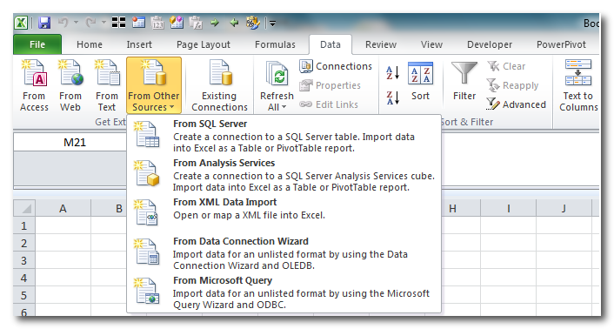This screenshot has height=329, width=614.
Task: Open the Developer tab
Action: tap(490, 44)
